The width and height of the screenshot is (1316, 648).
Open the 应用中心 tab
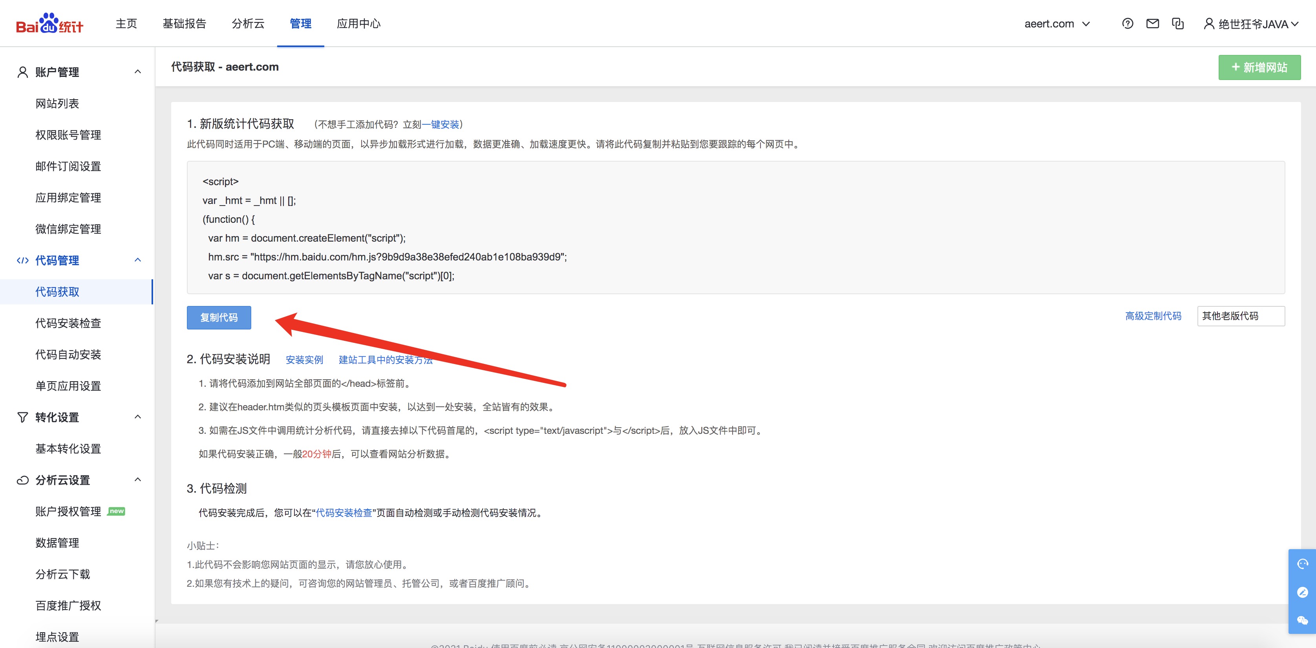[358, 24]
